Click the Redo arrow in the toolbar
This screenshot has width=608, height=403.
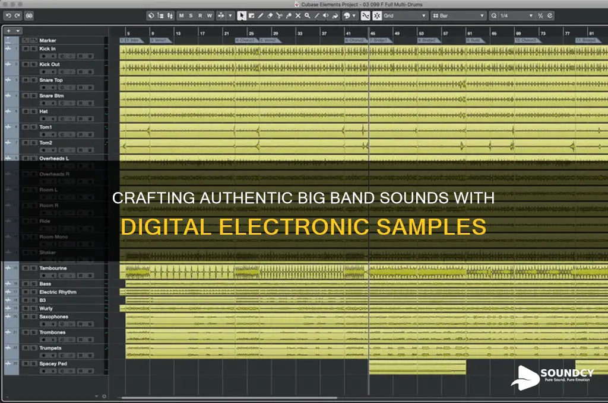click(x=17, y=15)
